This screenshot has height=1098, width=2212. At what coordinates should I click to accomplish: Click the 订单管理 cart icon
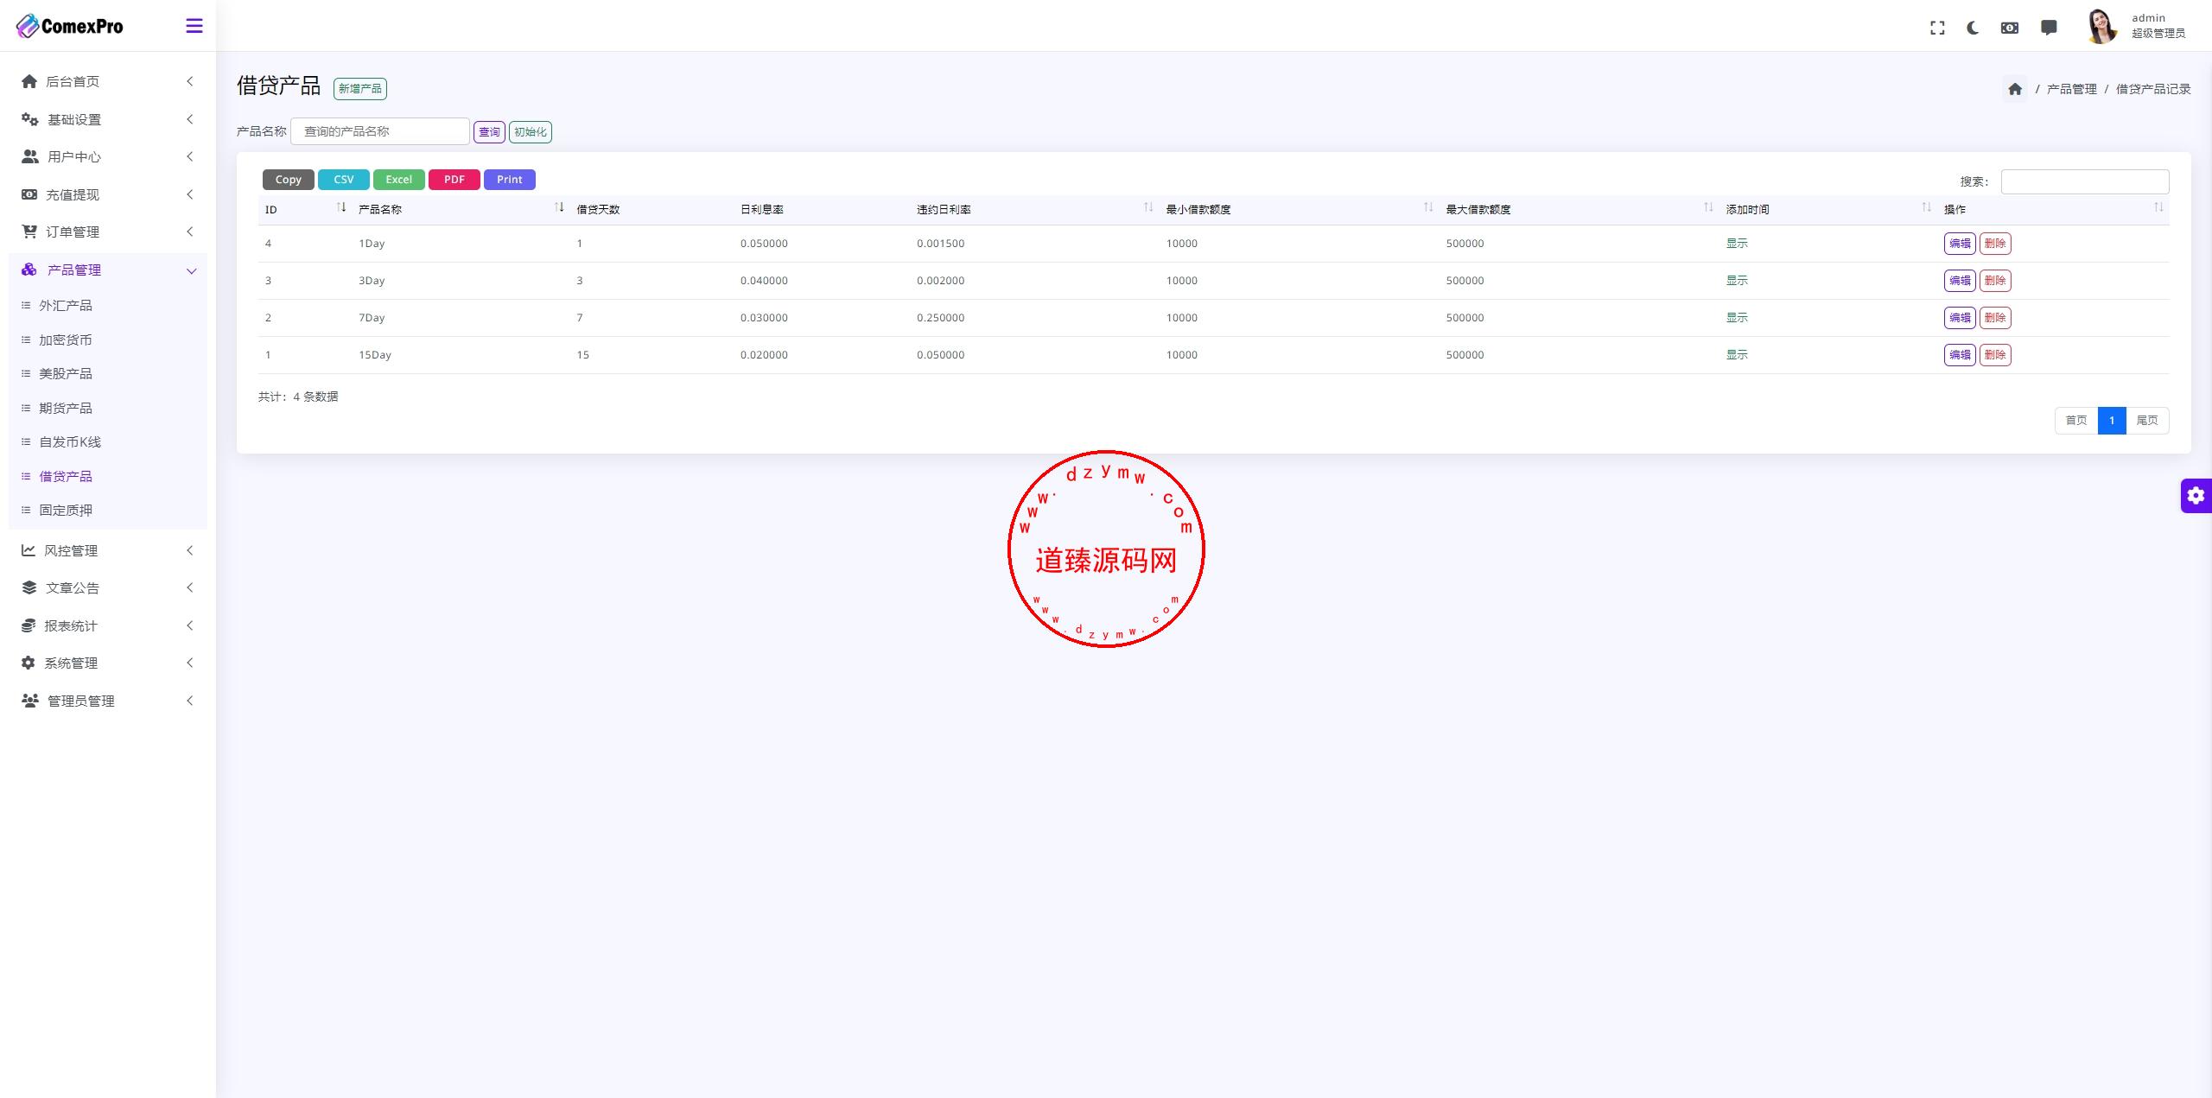(x=29, y=232)
